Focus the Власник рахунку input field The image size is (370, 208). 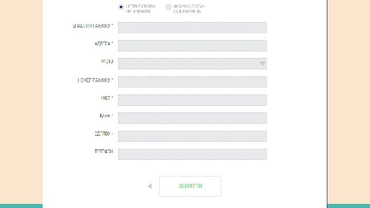(x=192, y=28)
